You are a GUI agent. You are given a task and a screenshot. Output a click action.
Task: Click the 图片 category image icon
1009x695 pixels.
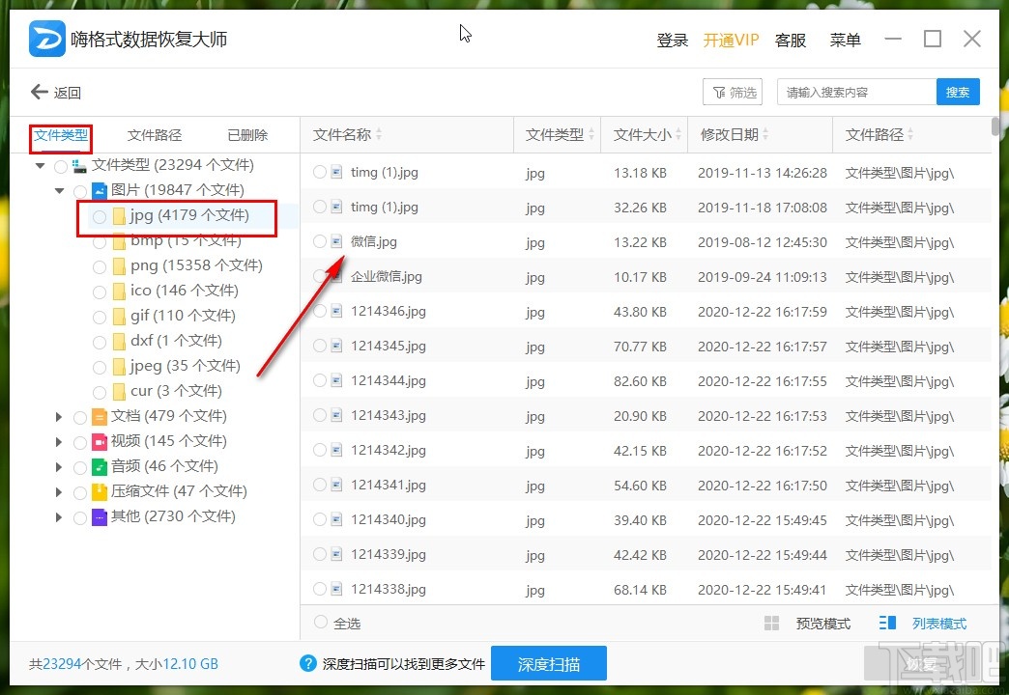pyautogui.click(x=100, y=191)
